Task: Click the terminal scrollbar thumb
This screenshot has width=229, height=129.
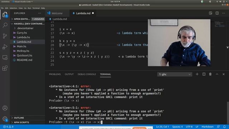Action: [x=228, y=113]
